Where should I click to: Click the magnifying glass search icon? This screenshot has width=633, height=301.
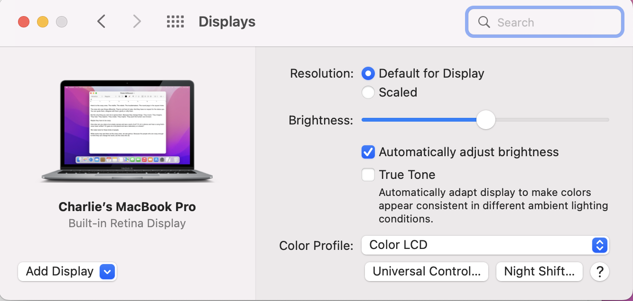(x=484, y=22)
